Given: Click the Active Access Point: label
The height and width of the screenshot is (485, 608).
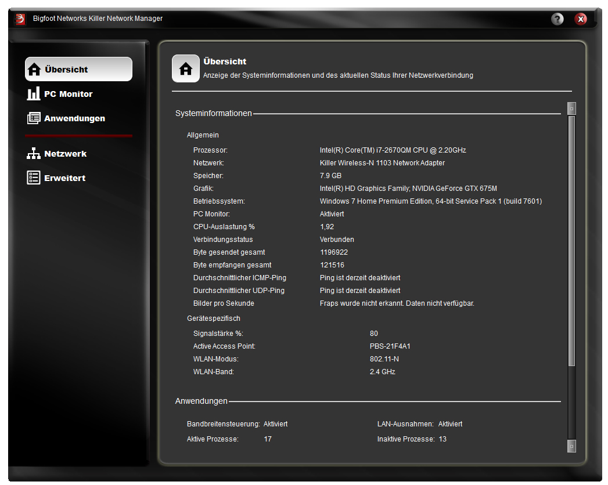Looking at the screenshot, I should (225, 347).
